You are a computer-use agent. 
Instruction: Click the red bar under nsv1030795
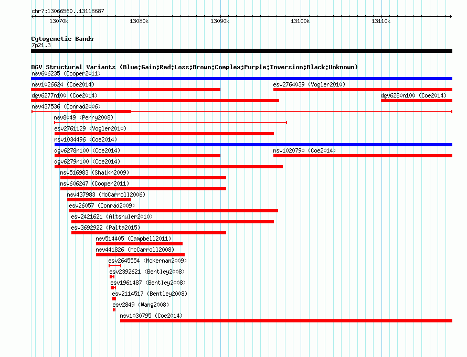[x=286, y=321]
